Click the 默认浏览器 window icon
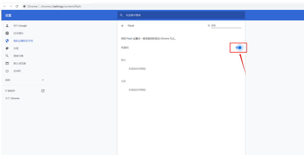 [7, 64]
